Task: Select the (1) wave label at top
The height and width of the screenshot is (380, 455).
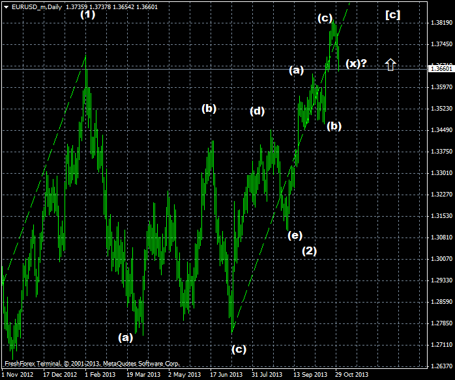Action: point(88,14)
